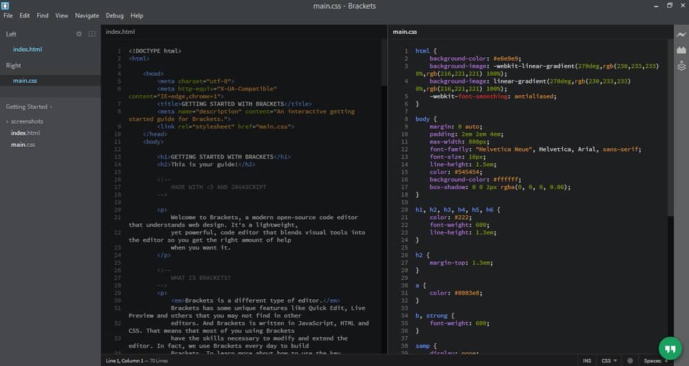Open working files settings gear icon
Image resolution: width=689 pixels, height=366 pixels.
tap(79, 34)
